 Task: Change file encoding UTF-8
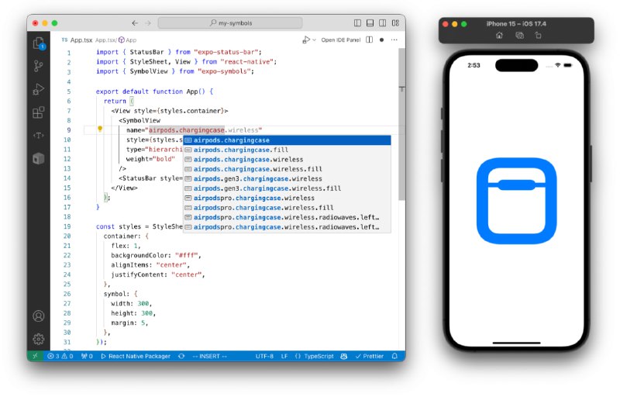264,356
